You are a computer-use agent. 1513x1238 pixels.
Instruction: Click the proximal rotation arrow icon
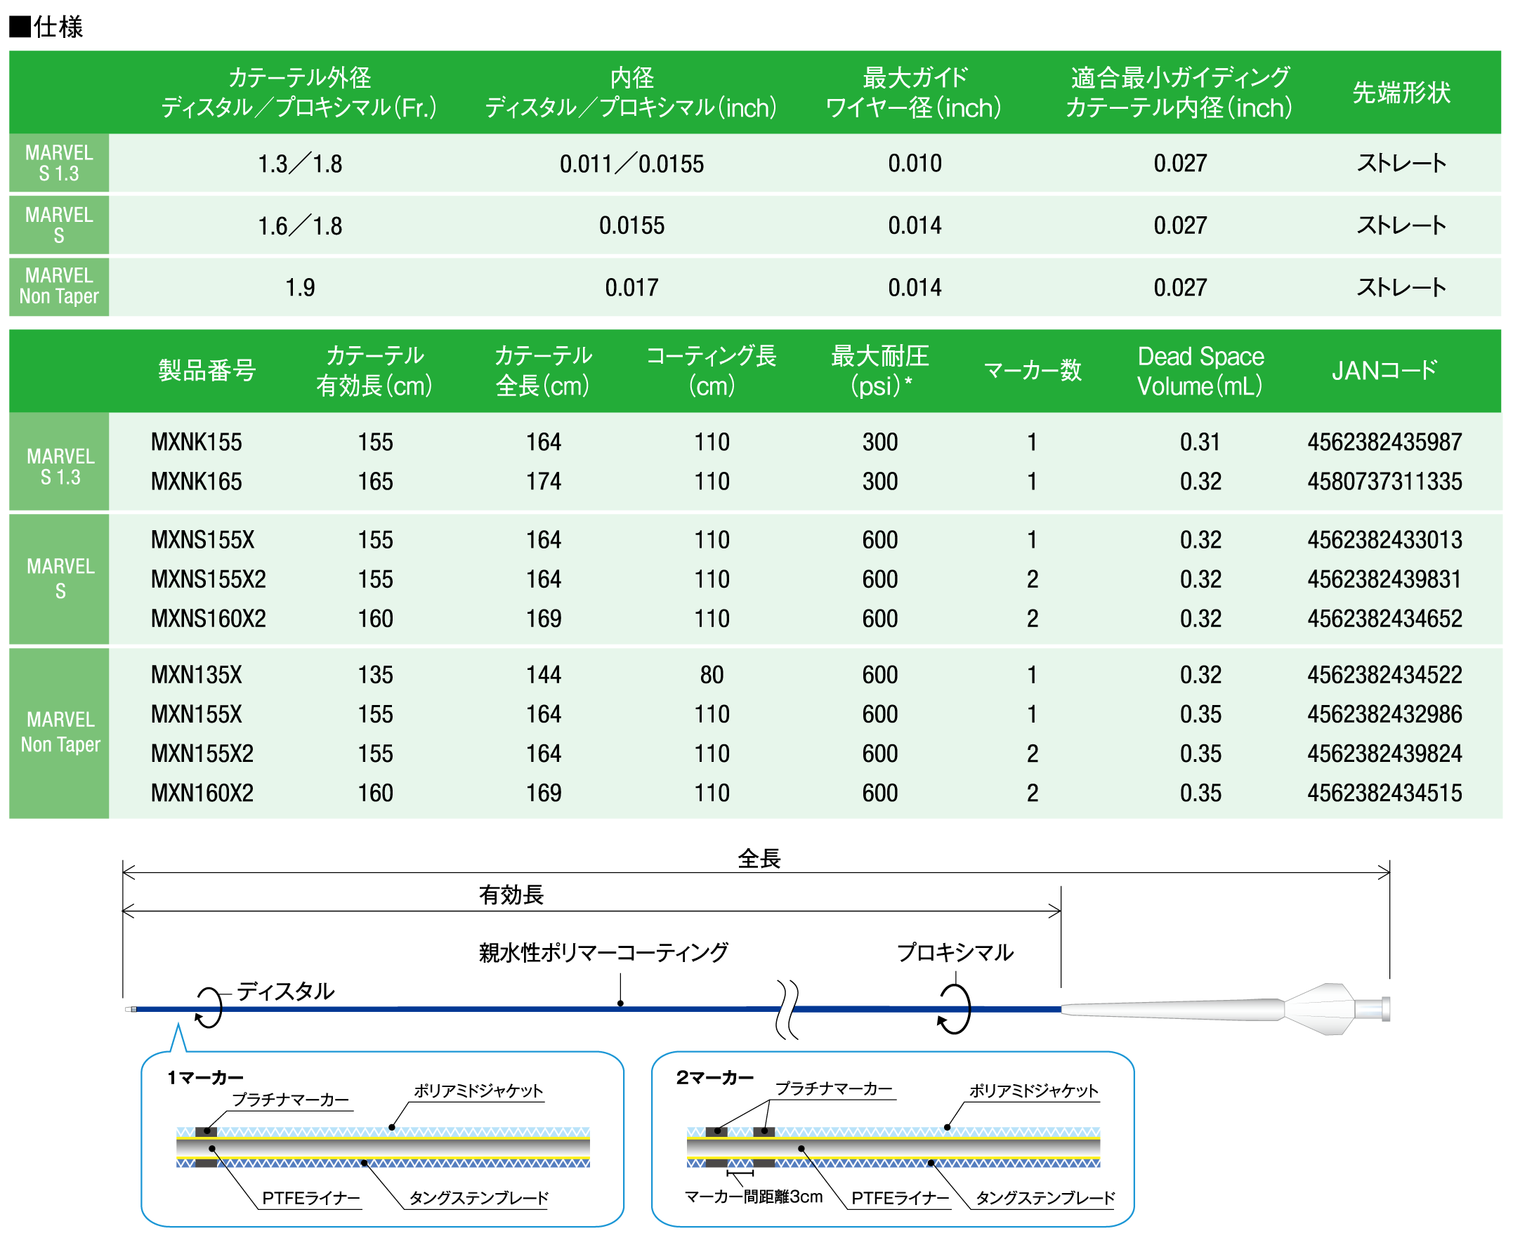click(955, 1009)
